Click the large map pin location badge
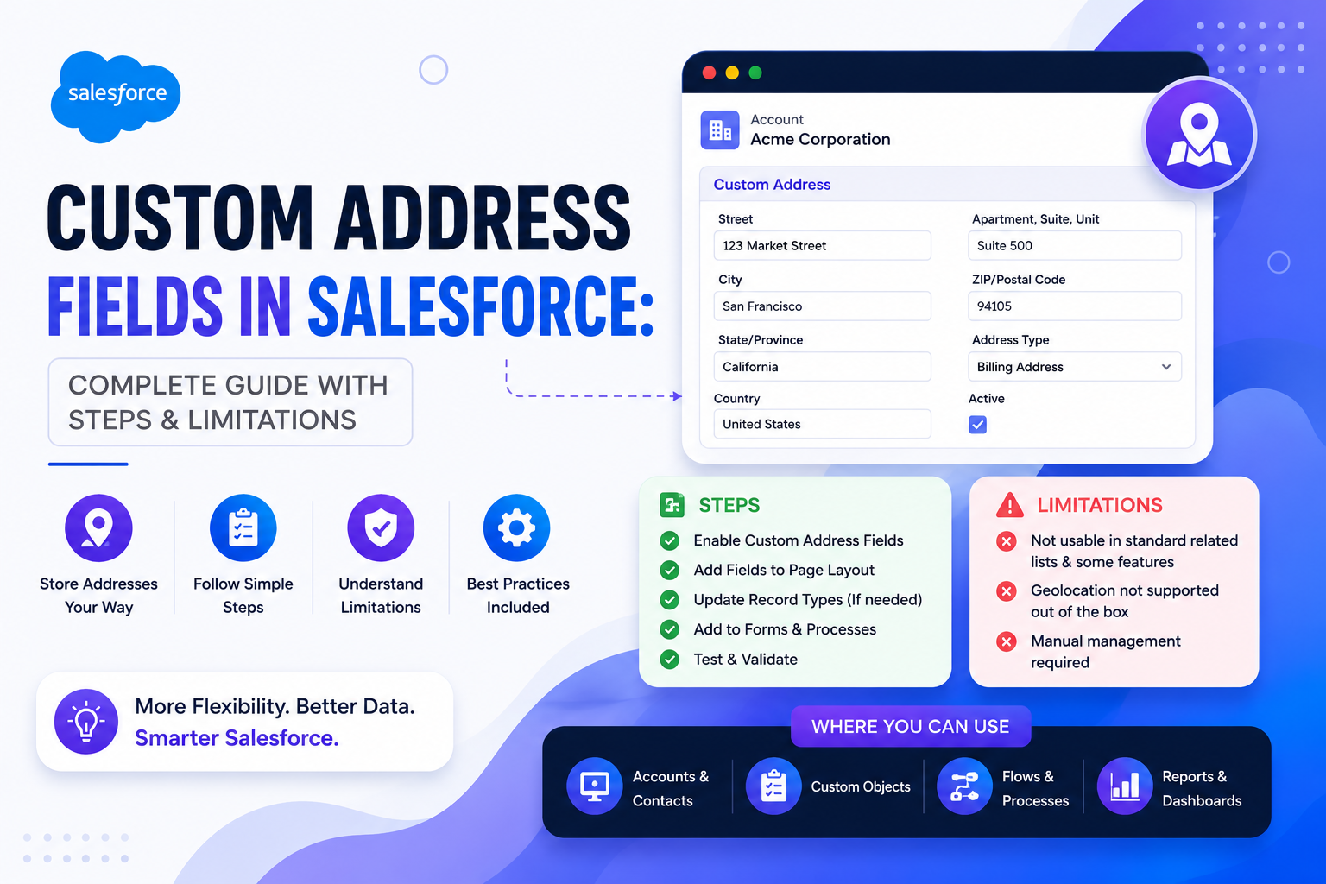The width and height of the screenshot is (1326, 884). (1199, 135)
